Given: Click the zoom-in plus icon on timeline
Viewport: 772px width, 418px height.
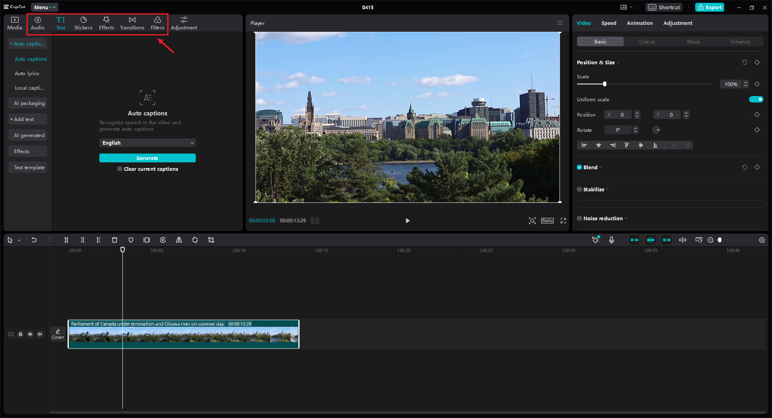Looking at the screenshot, I should click(x=762, y=240).
